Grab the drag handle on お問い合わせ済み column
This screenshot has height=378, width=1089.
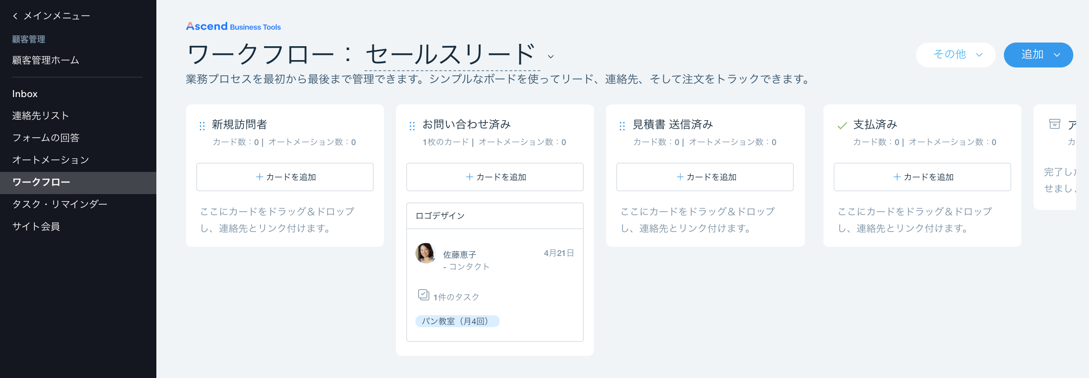pyautogui.click(x=412, y=125)
